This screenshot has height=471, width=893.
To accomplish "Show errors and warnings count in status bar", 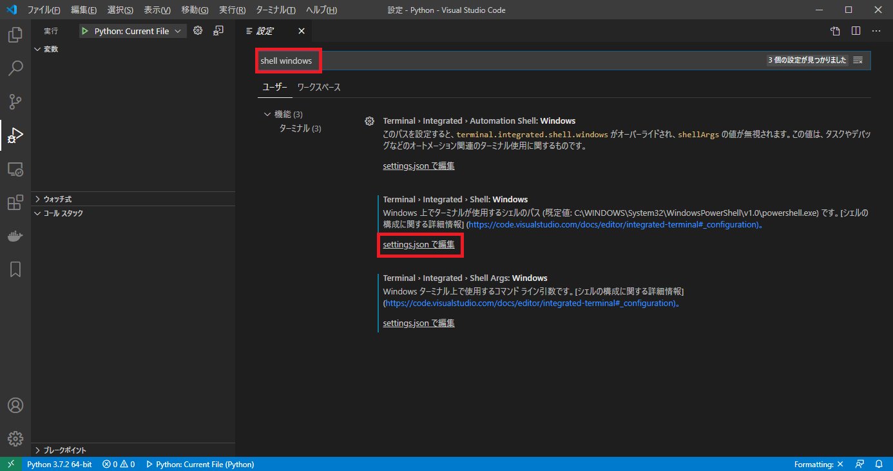I will (119, 464).
